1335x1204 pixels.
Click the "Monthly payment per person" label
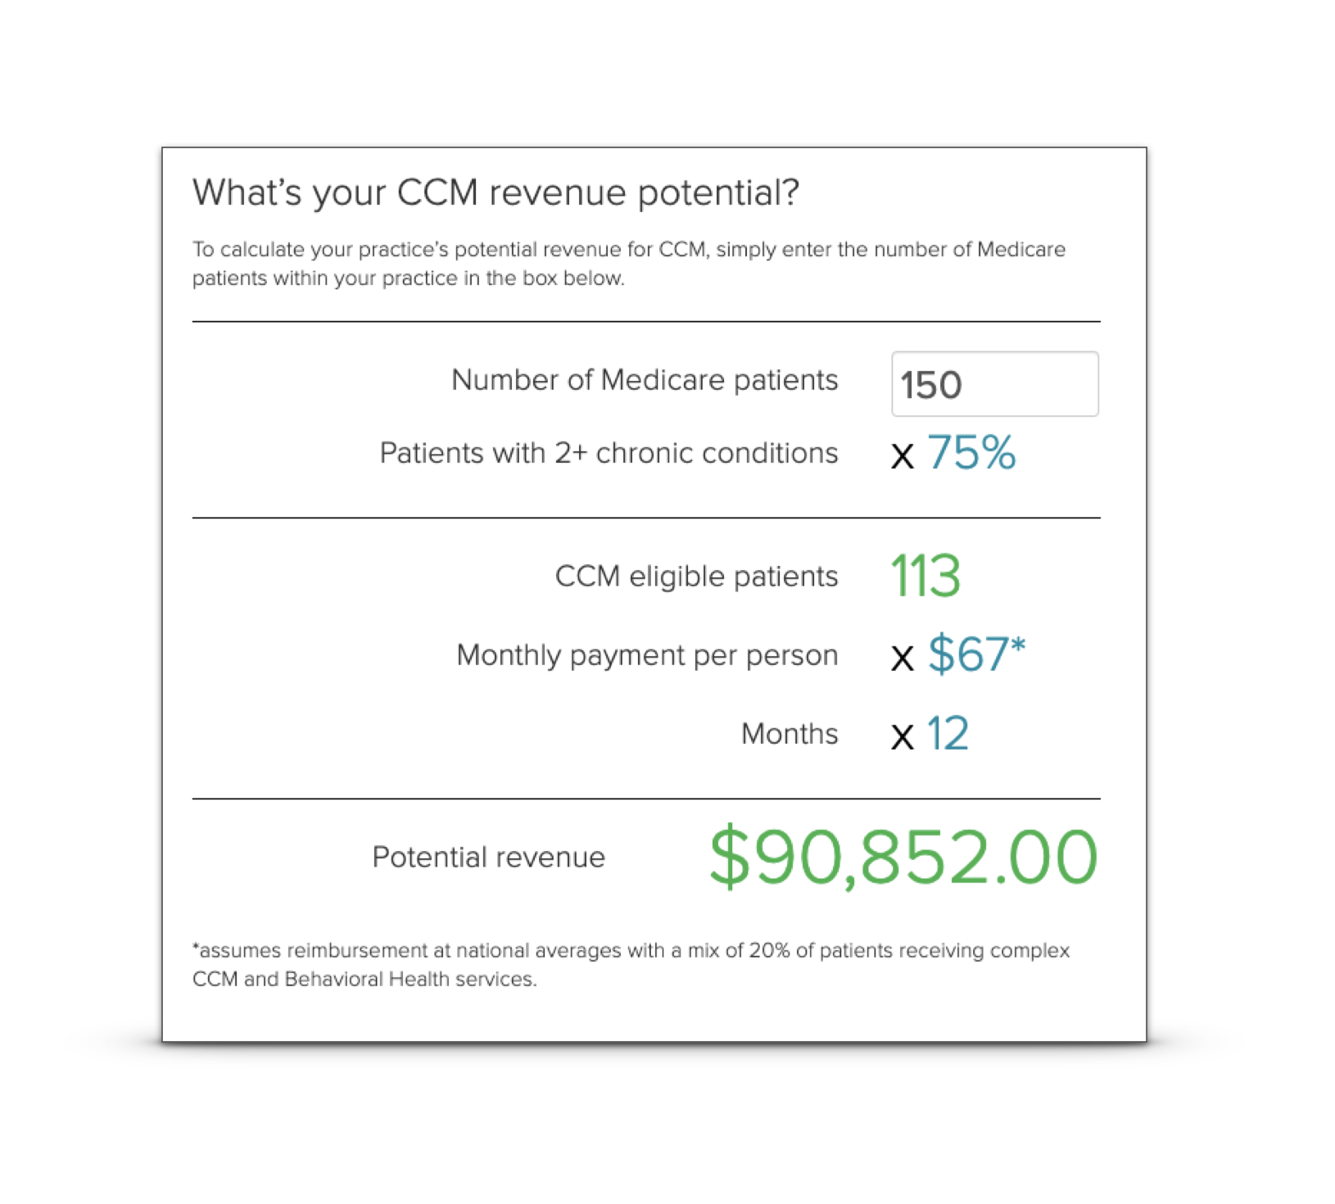coord(647,655)
